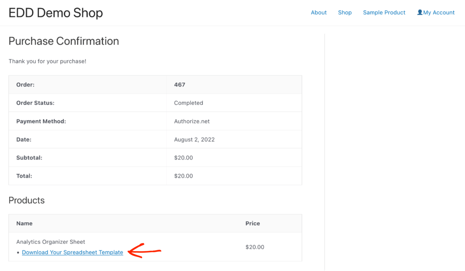Navigate to the Shop menu item
Screen dimensions: 465x271
[344, 12]
